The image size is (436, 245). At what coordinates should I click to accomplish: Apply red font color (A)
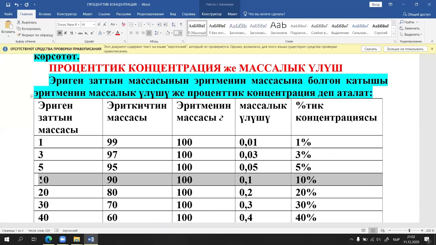[118, 33]
